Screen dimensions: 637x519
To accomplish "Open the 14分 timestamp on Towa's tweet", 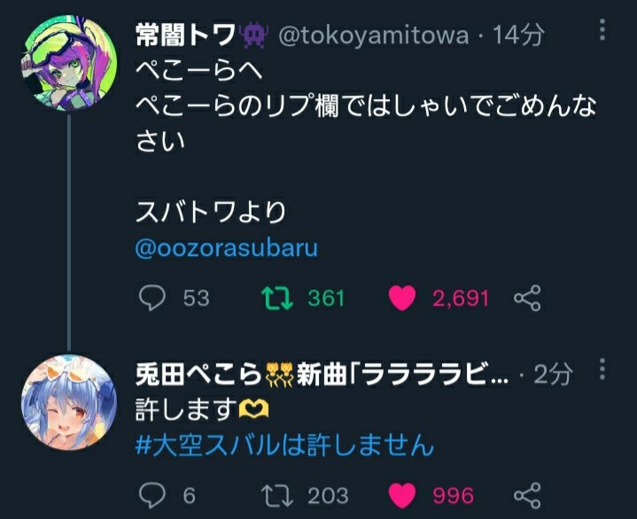I will pos(518,35).
